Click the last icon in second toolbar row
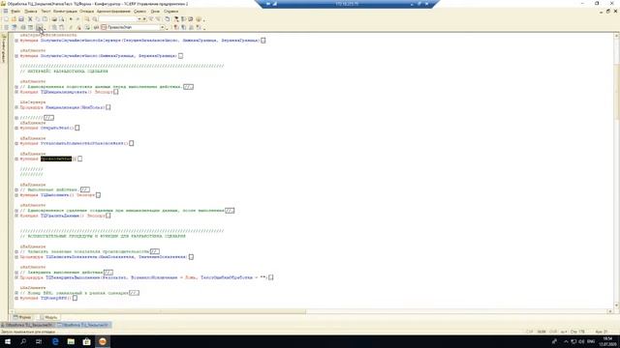The height and width of the screenshot is (348, 620). [199, 28]
